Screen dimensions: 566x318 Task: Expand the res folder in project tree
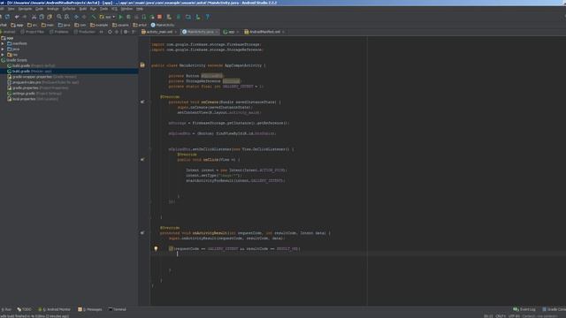coord(3,55)
